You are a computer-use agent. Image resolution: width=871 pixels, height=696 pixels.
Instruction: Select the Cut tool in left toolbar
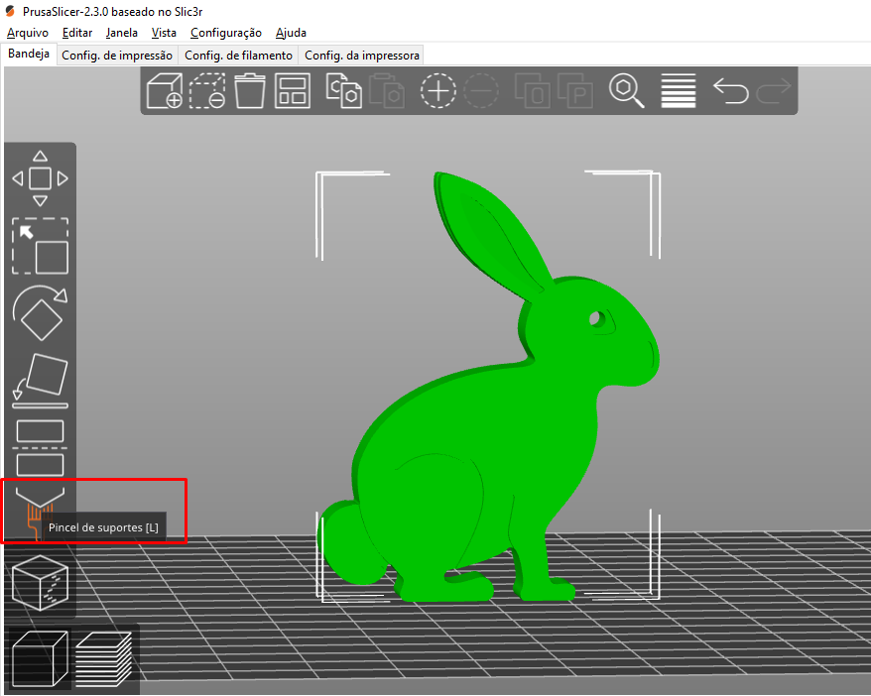(x=40, y=448)
